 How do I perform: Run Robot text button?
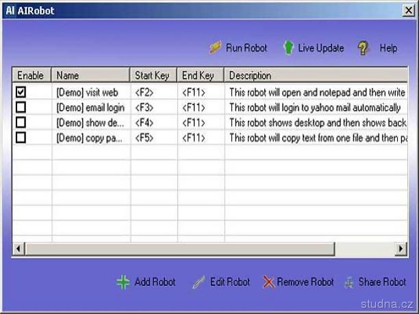point(246,48)
